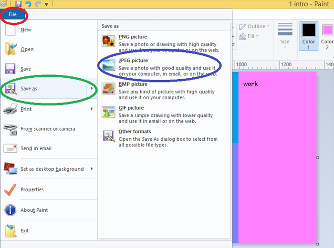Screen dimensions: 334x248
Task: Choose Other formats to open dialog
Action: point(164,138)
